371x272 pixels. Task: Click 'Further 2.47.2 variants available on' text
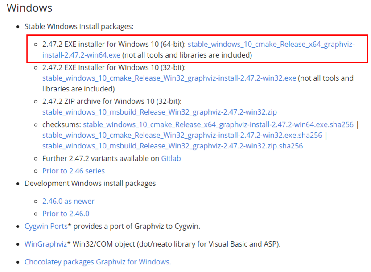click(x=101, y=158)
